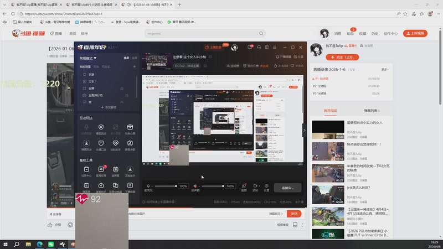The width and height of the screenshot is (443, 249).
Task: Expand 更多 in the 直播录像 list
Action: (x=385, y=70)
